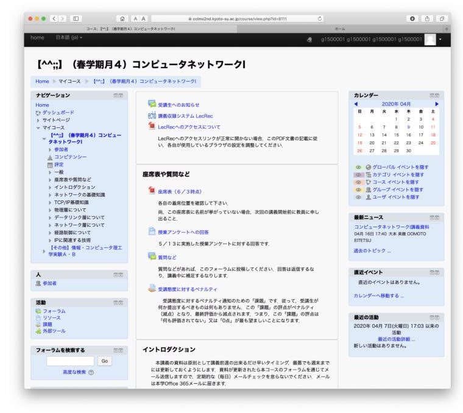Open the 高度な検索 link

(x=74, y=372)
